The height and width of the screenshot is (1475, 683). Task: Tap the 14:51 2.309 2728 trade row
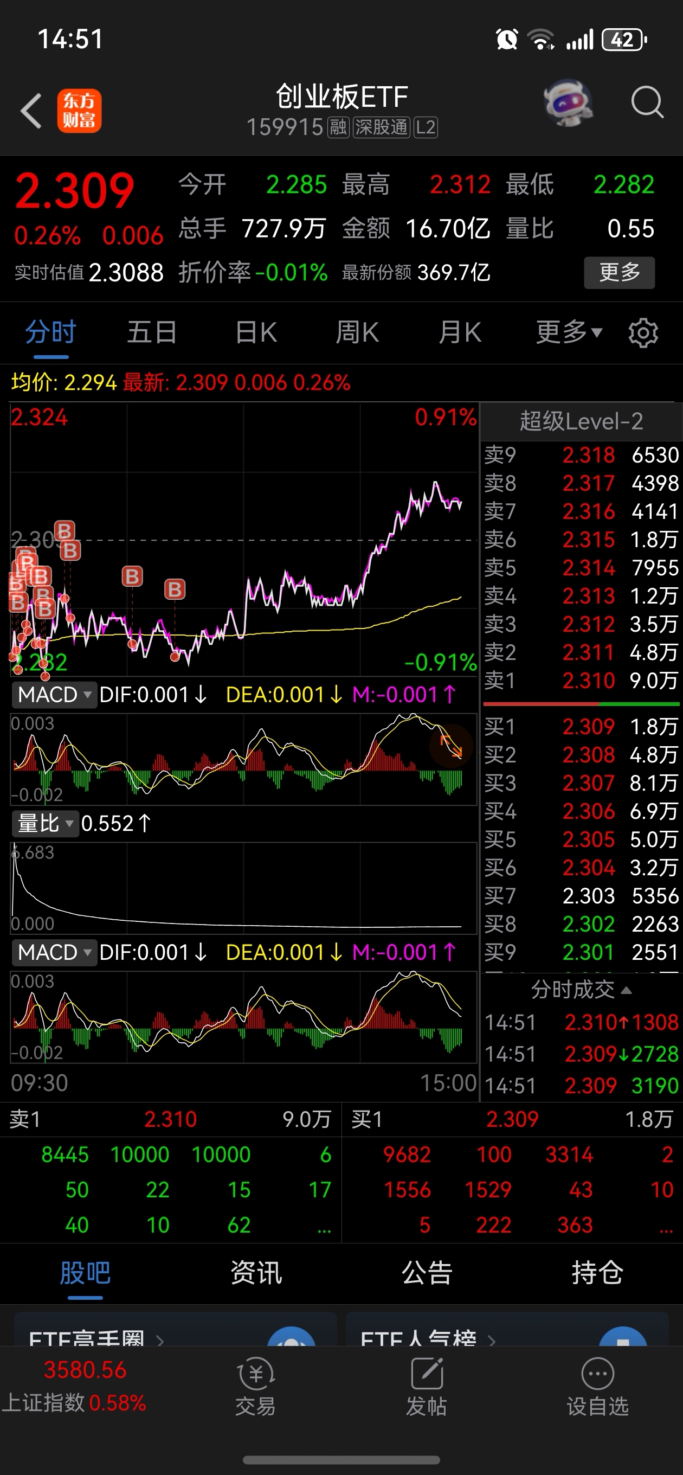click(581, 1054)
